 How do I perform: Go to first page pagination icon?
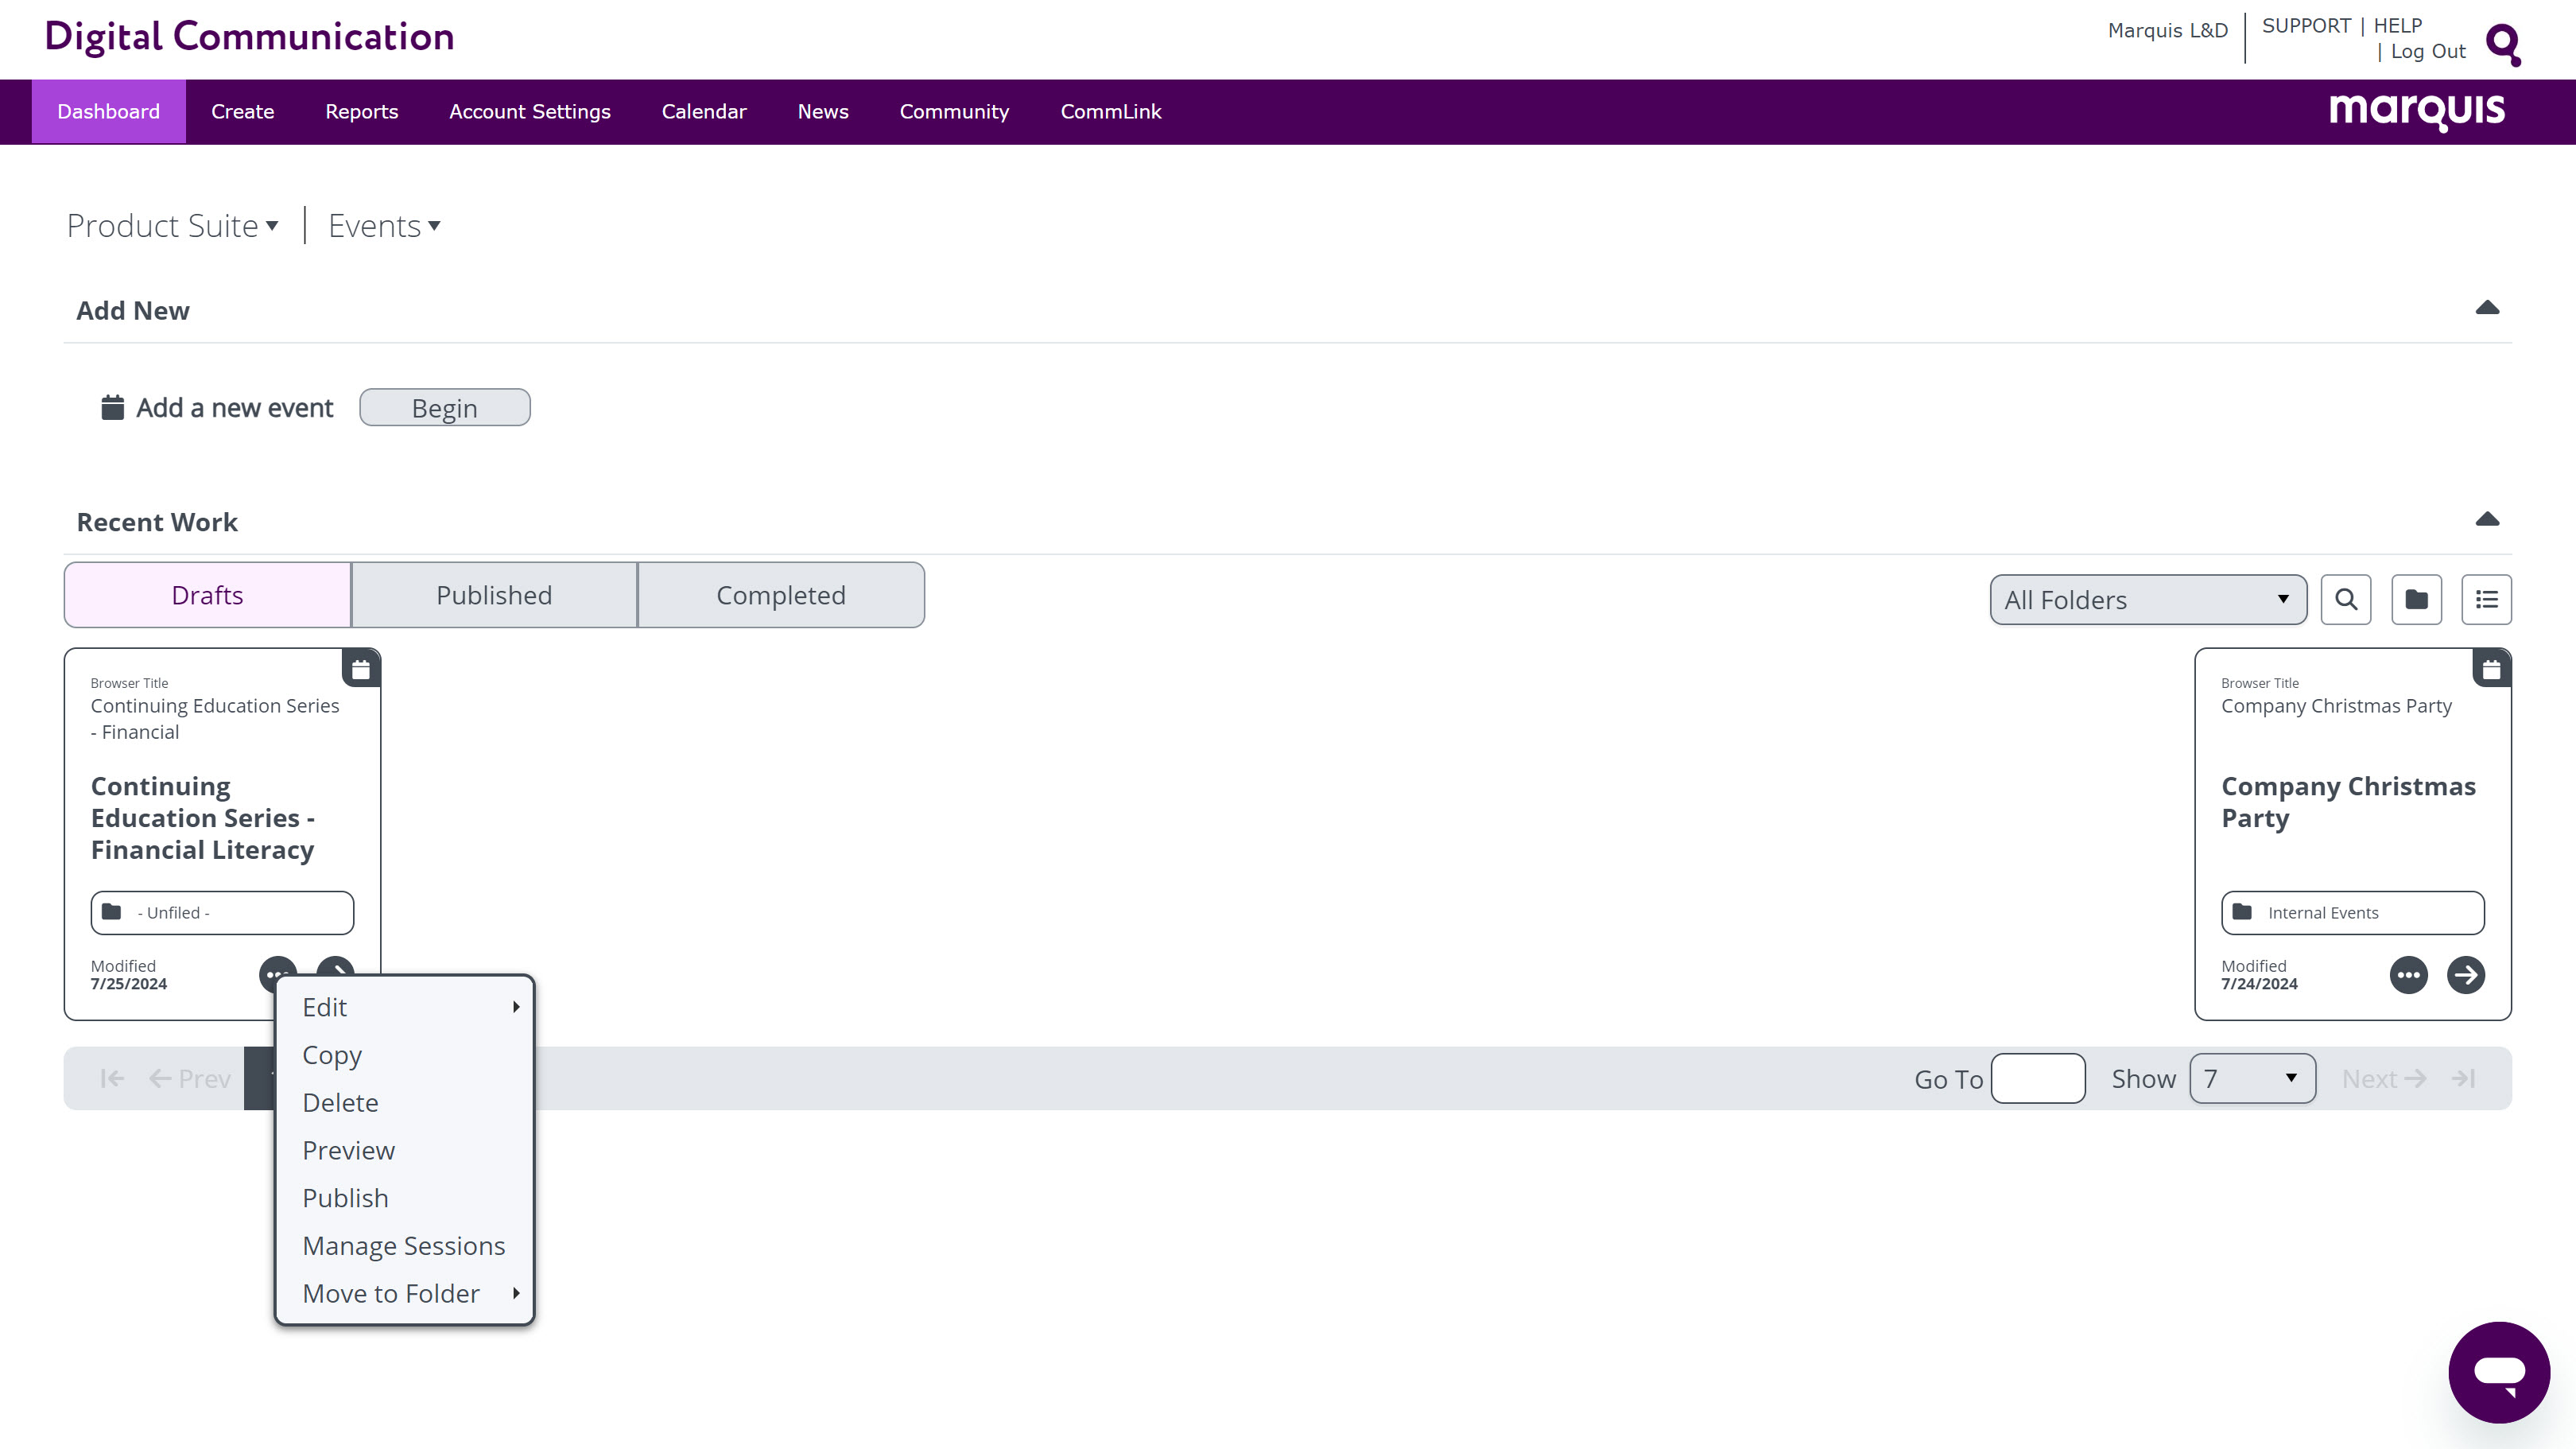click(112, 1079)
